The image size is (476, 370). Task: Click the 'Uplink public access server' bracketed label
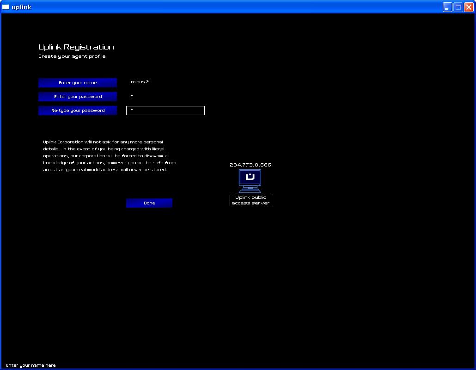click(x=250, y=200)
